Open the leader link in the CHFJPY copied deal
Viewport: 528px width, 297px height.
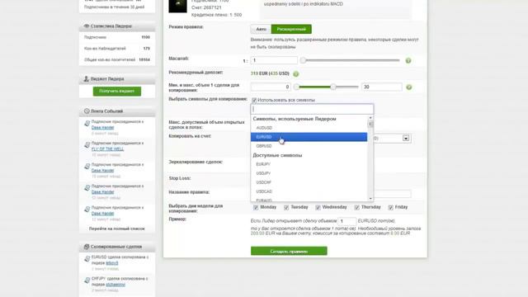[x=115, y=285]
